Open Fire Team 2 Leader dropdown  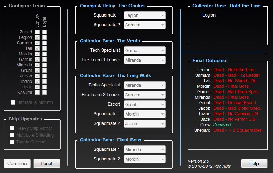coord(145,95)
